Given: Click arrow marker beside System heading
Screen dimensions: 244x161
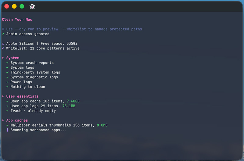Looking at the screenshot, I should (x=3, y=58).
